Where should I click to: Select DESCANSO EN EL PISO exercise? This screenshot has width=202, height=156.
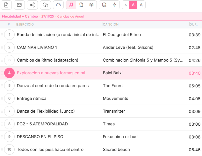point(40,137)
